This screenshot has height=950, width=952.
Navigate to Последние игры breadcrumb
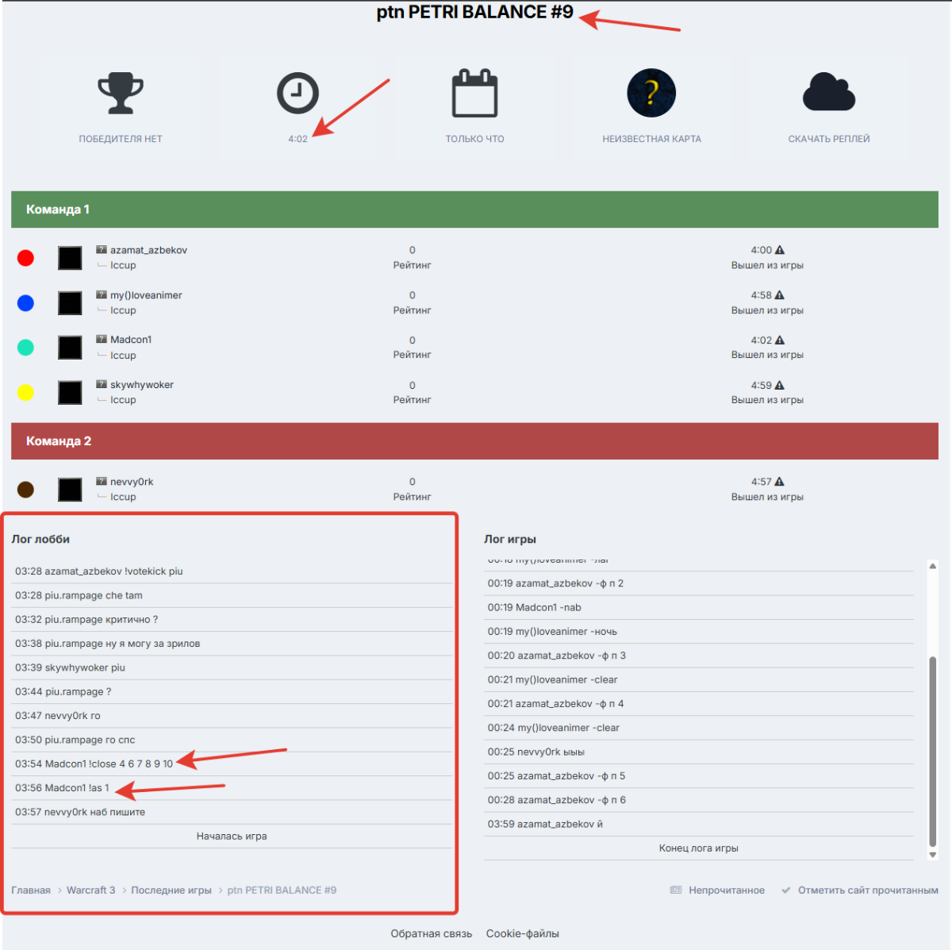171,890
